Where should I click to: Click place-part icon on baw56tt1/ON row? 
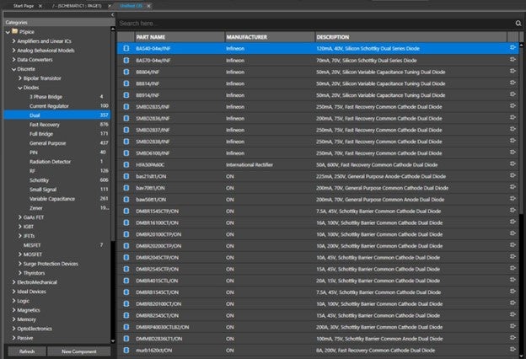pyautogui.click(x=513, y=199)
